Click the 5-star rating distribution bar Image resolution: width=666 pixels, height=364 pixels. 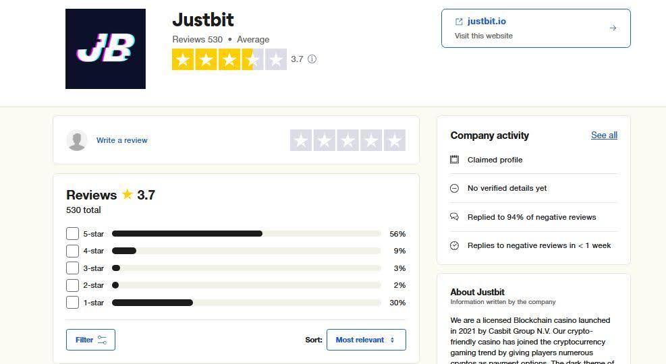246,234
